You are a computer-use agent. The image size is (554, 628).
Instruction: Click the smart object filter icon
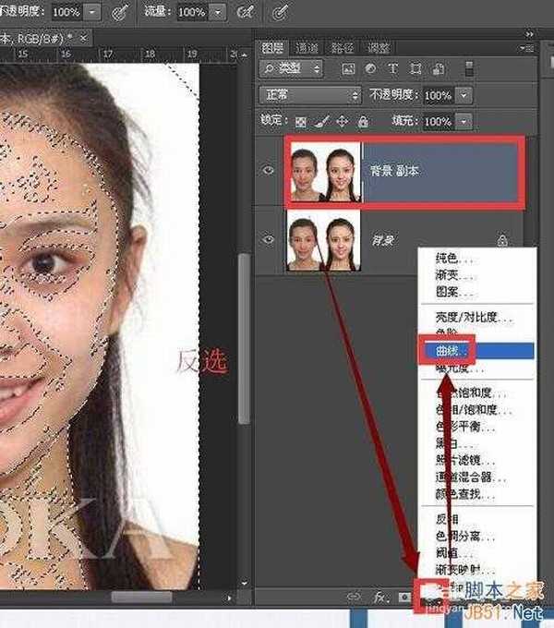coord(436,69)
